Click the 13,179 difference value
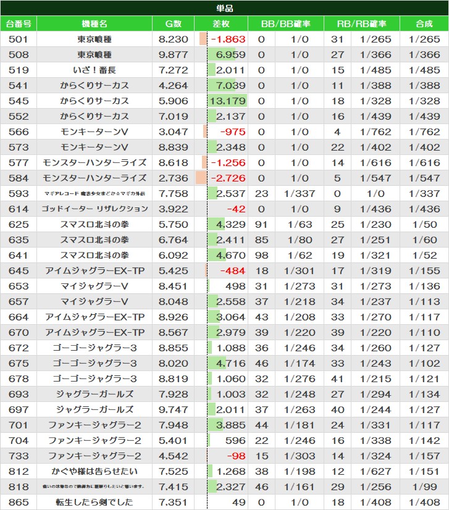Viewport: 449px width, 510px height. (x=227, y=101)
